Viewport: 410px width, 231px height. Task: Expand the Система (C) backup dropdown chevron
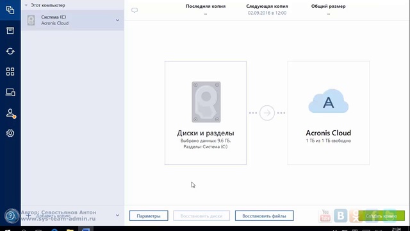pos(117,20)
